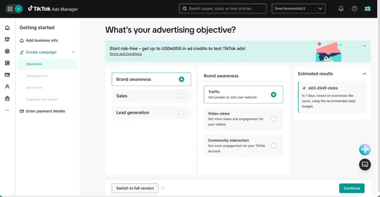Viewport: 380px width, 197px height.
Task: Click the Continue button
Action: tap(352, 188)
